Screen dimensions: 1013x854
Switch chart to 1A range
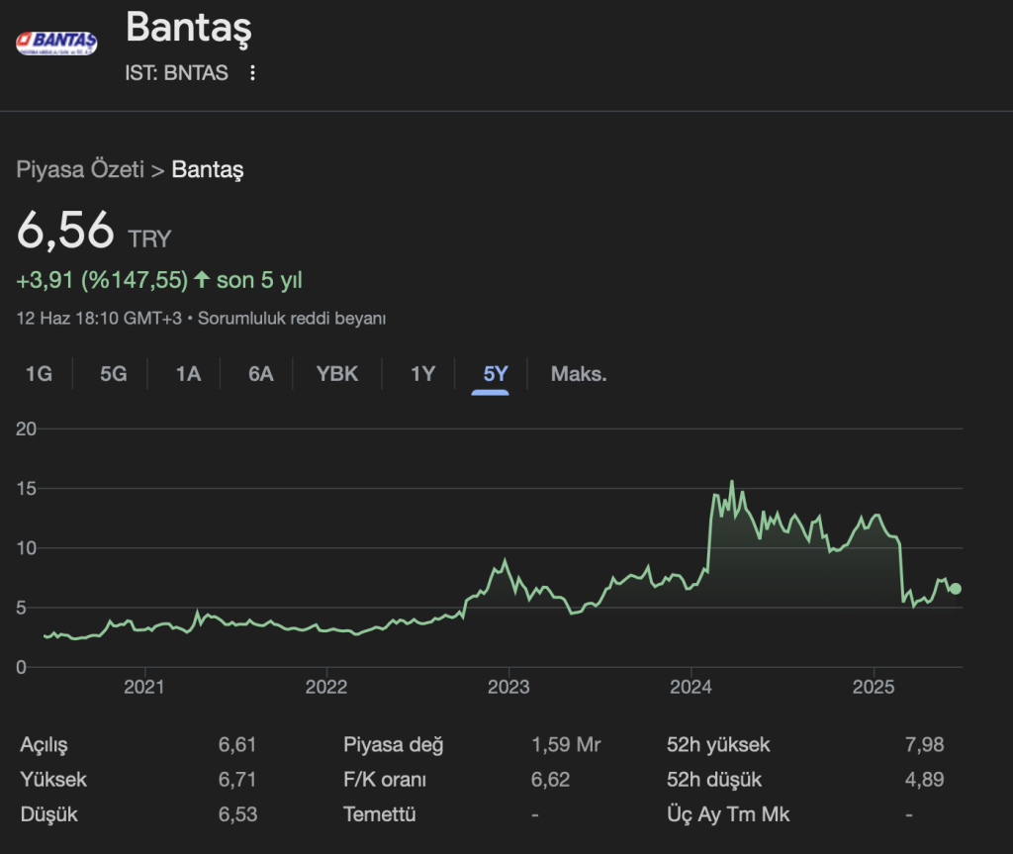[188, 374]
